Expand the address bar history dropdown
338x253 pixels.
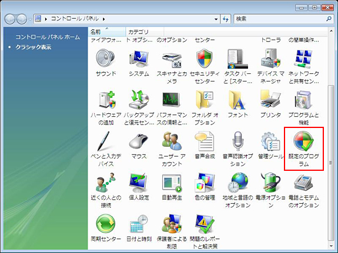216,19
